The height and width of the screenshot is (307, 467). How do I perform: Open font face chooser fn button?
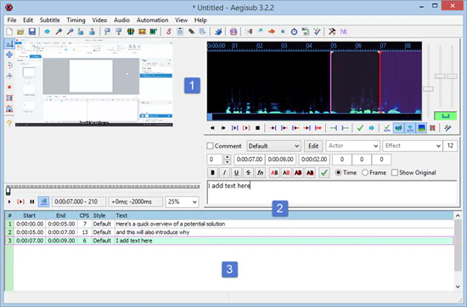click(261, 173)
